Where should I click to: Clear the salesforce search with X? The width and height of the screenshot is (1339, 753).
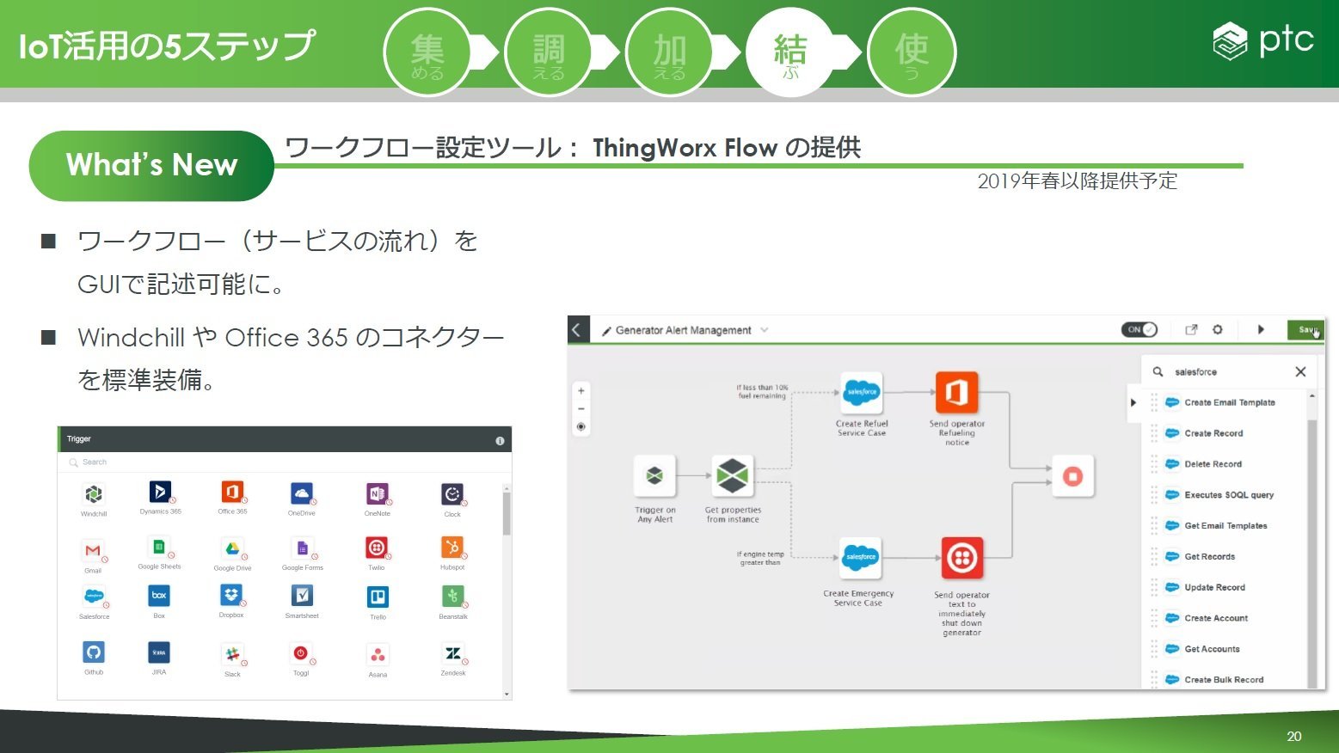1300,371
